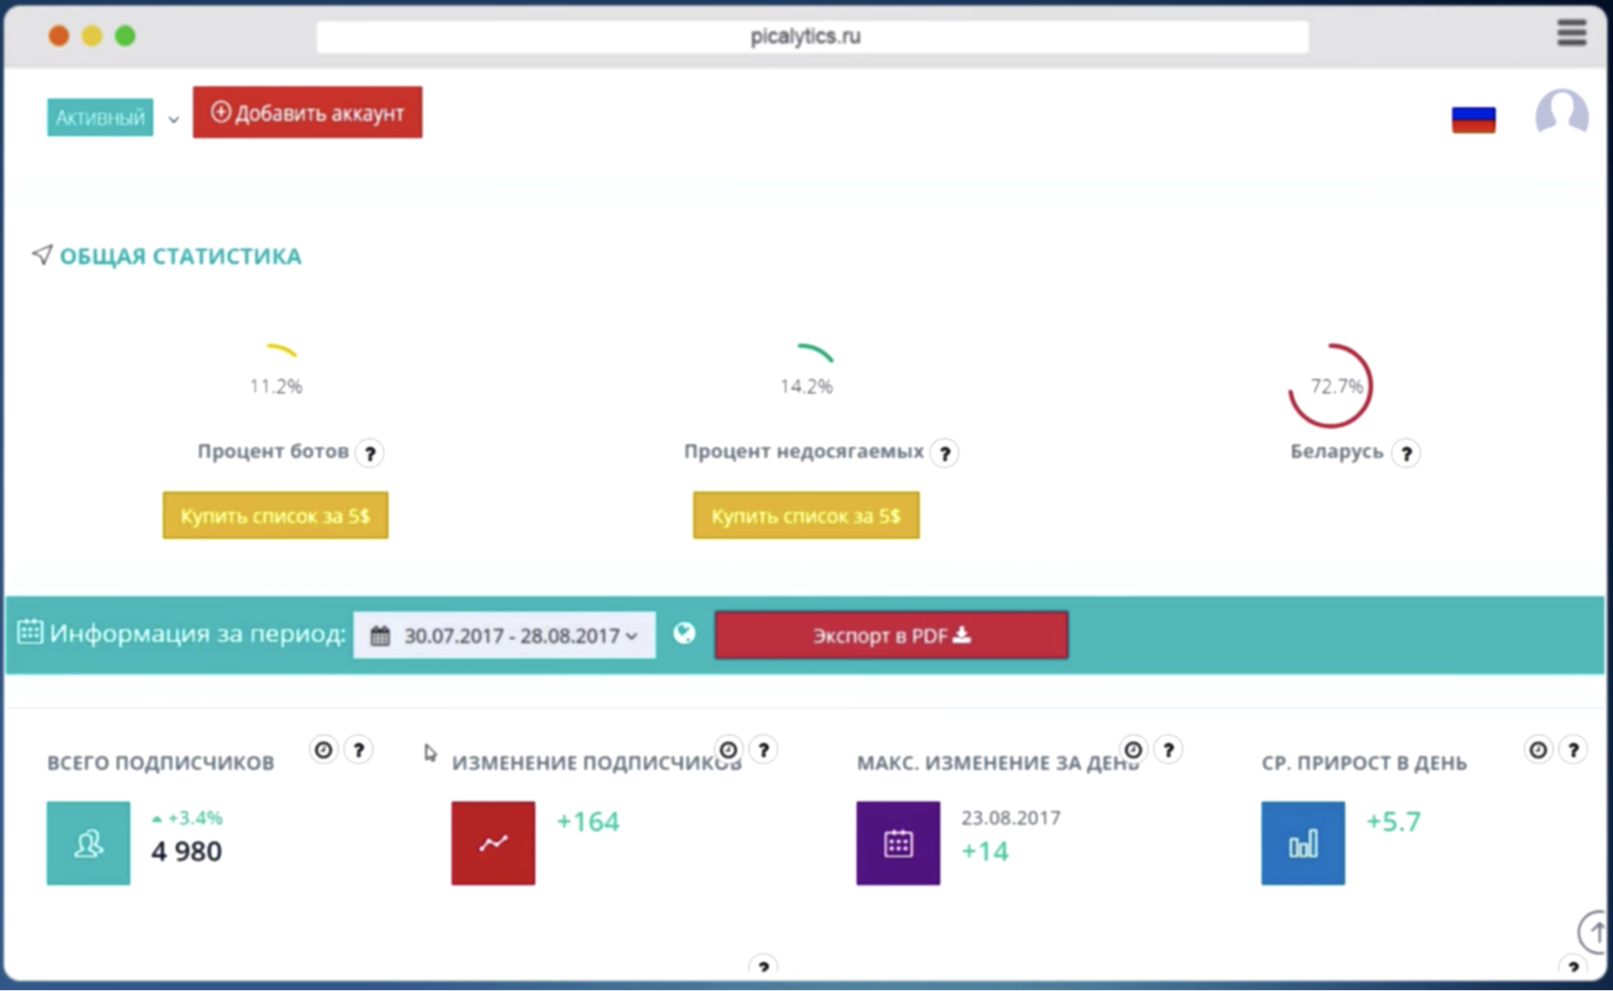
Task: Click the +164 followers change value
Action: point(589,822)
